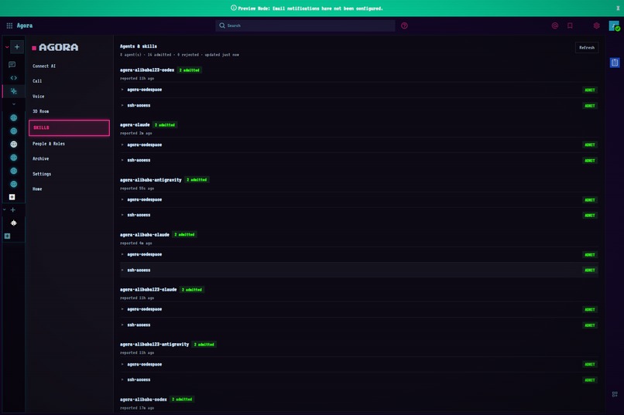Open the blue clipboard icon on right rail
Screen dimensions: 624x415
coord(615,63)
